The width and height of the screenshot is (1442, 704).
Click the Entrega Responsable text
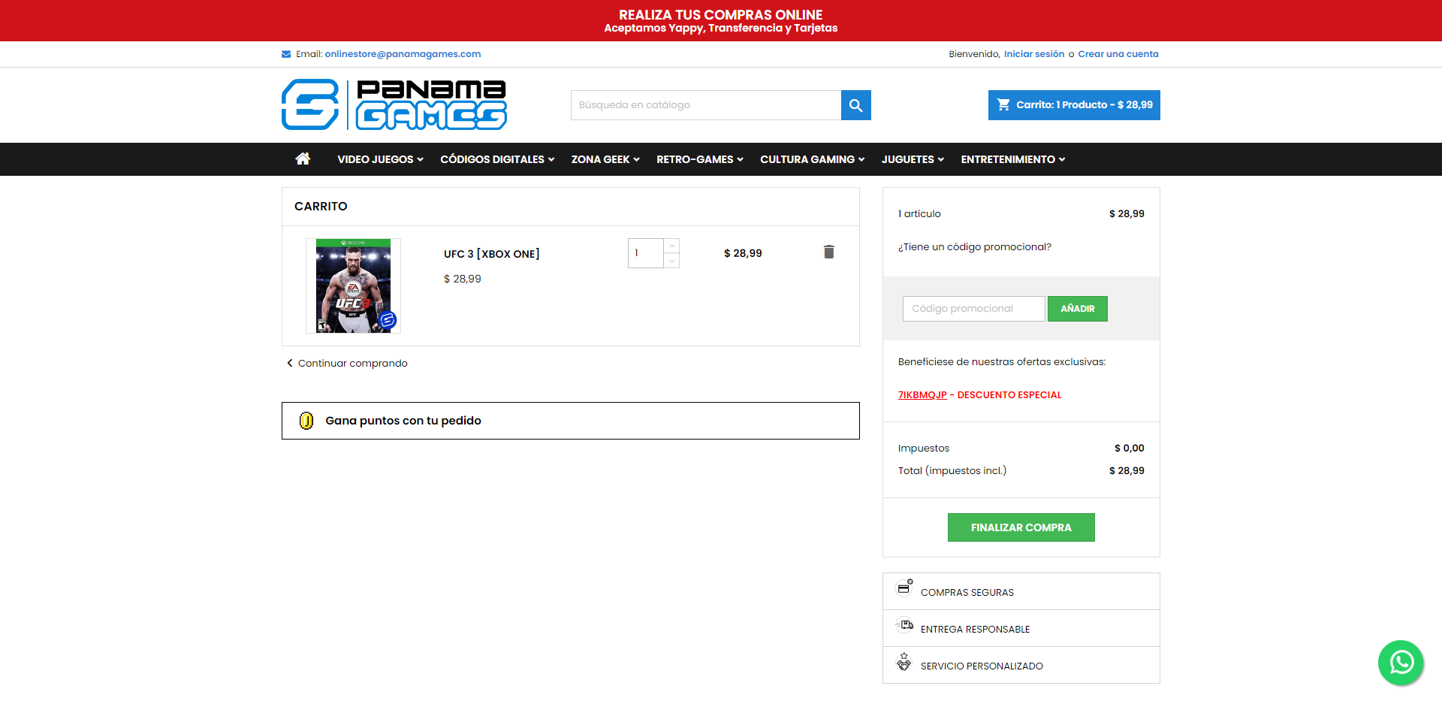[x=976, y=630]
